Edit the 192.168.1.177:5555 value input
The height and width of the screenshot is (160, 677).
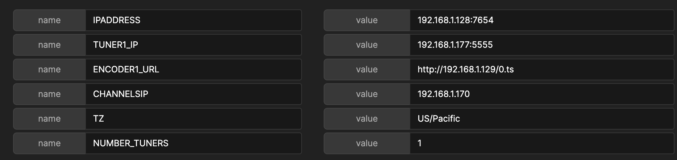click(x=541, y=45)
